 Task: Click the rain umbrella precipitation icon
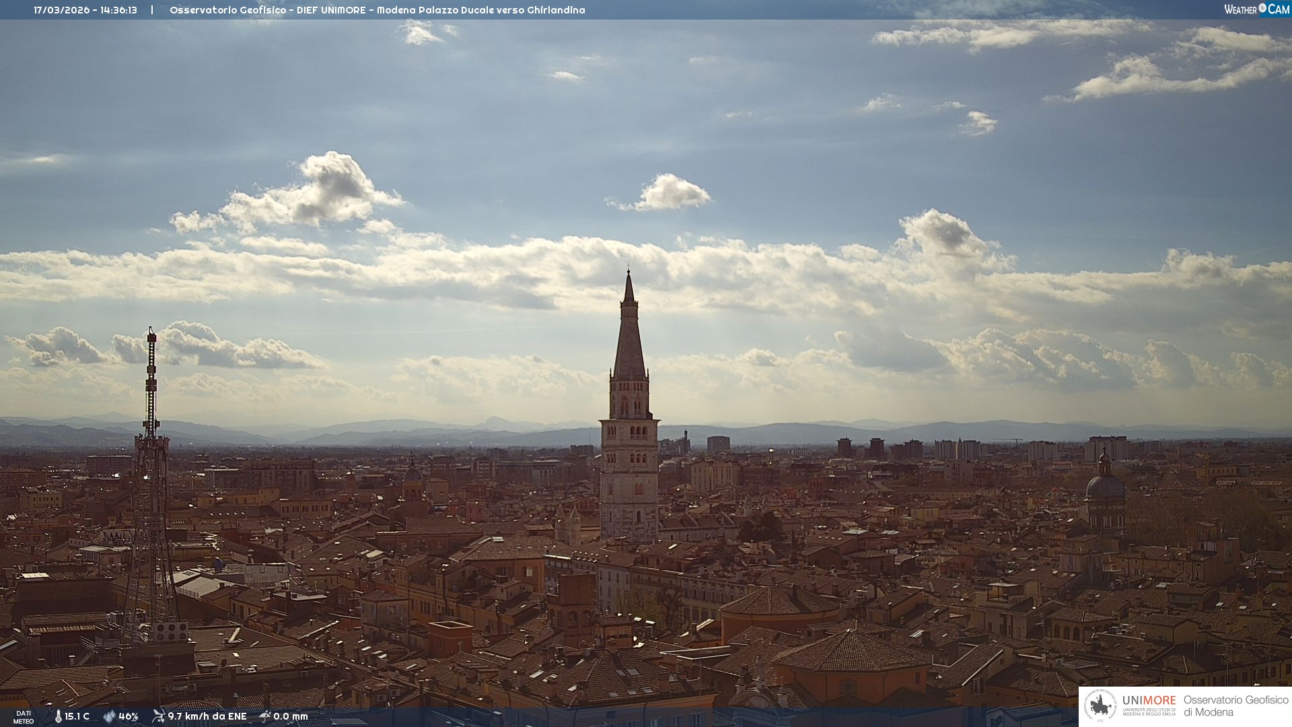coord(265,716)
